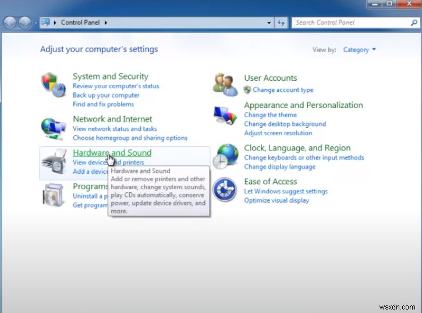Screen dimensions: 422x313
Task: Click the Hardware and Sound printer icon
Action: [55, 163]
